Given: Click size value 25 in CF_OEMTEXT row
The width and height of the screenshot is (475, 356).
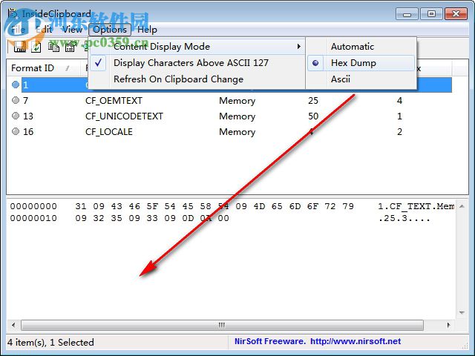Looking at the screenshot, I should pos(313,100).
